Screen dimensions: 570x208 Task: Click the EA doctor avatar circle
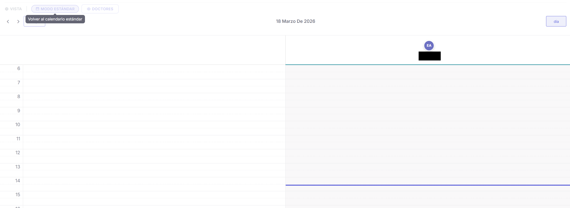(429, 46)
